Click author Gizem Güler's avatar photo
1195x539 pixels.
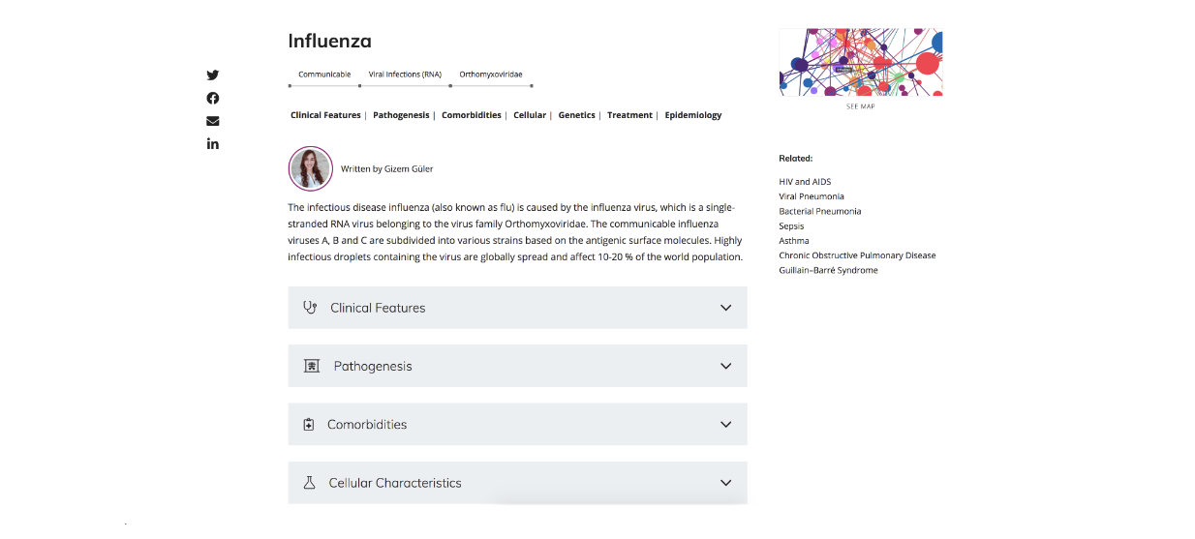point(311,168)
